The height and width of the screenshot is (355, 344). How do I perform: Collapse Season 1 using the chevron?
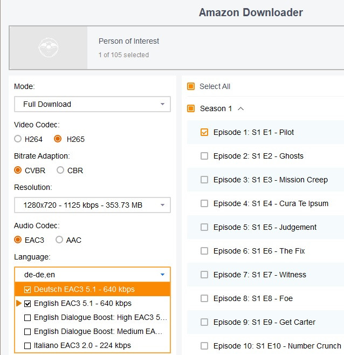(x=241, y=108)
